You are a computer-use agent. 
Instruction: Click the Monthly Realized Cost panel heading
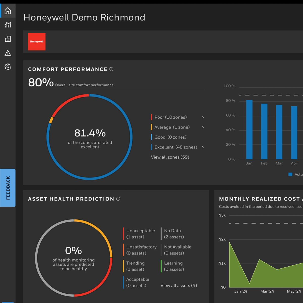pyautogui.click(x=261, y=199)
